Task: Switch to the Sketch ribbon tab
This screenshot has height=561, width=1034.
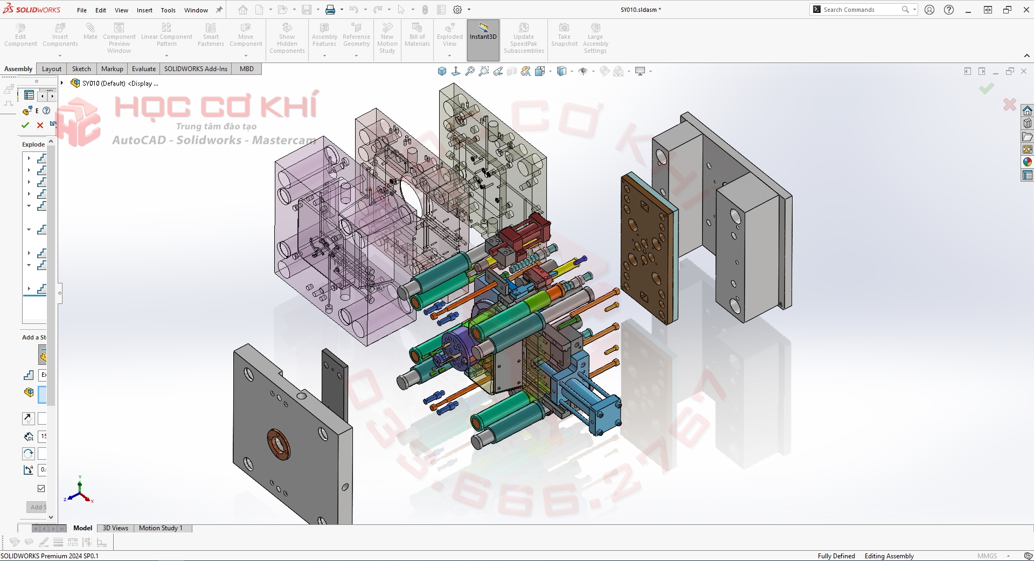Action: (x=81, y=69)
